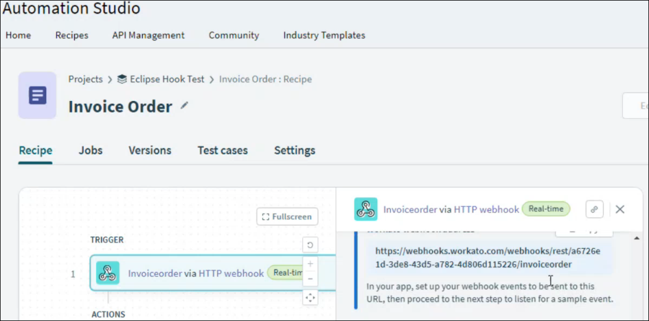Go to Eclipse Hook Test project breadcrumb

[167, 79]
